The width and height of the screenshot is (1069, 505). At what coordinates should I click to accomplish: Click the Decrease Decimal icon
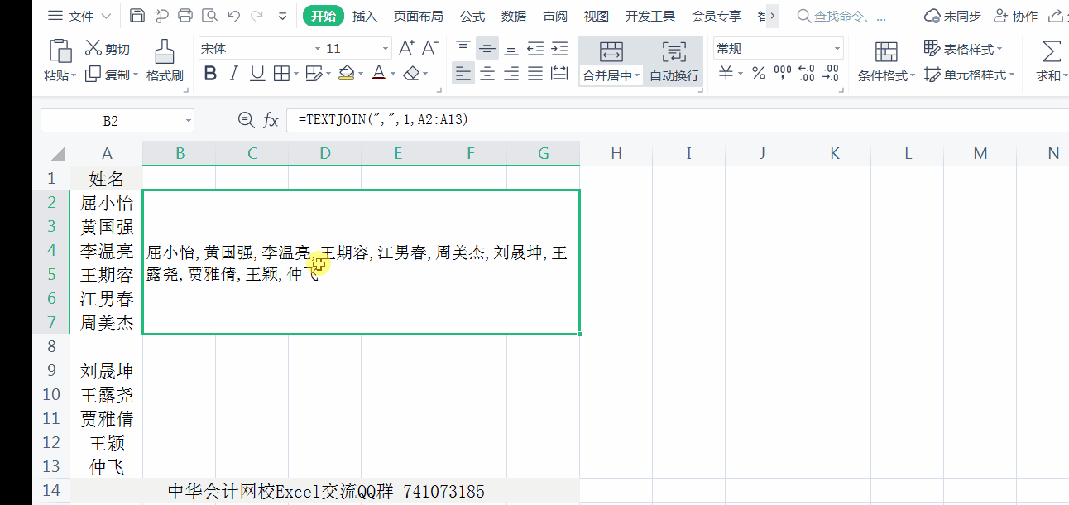click(x=832, y=74)
